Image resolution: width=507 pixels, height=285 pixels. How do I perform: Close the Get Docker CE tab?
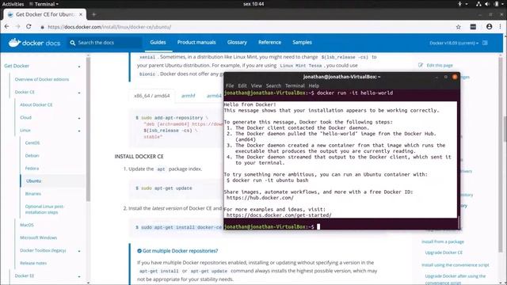point(81,14)
